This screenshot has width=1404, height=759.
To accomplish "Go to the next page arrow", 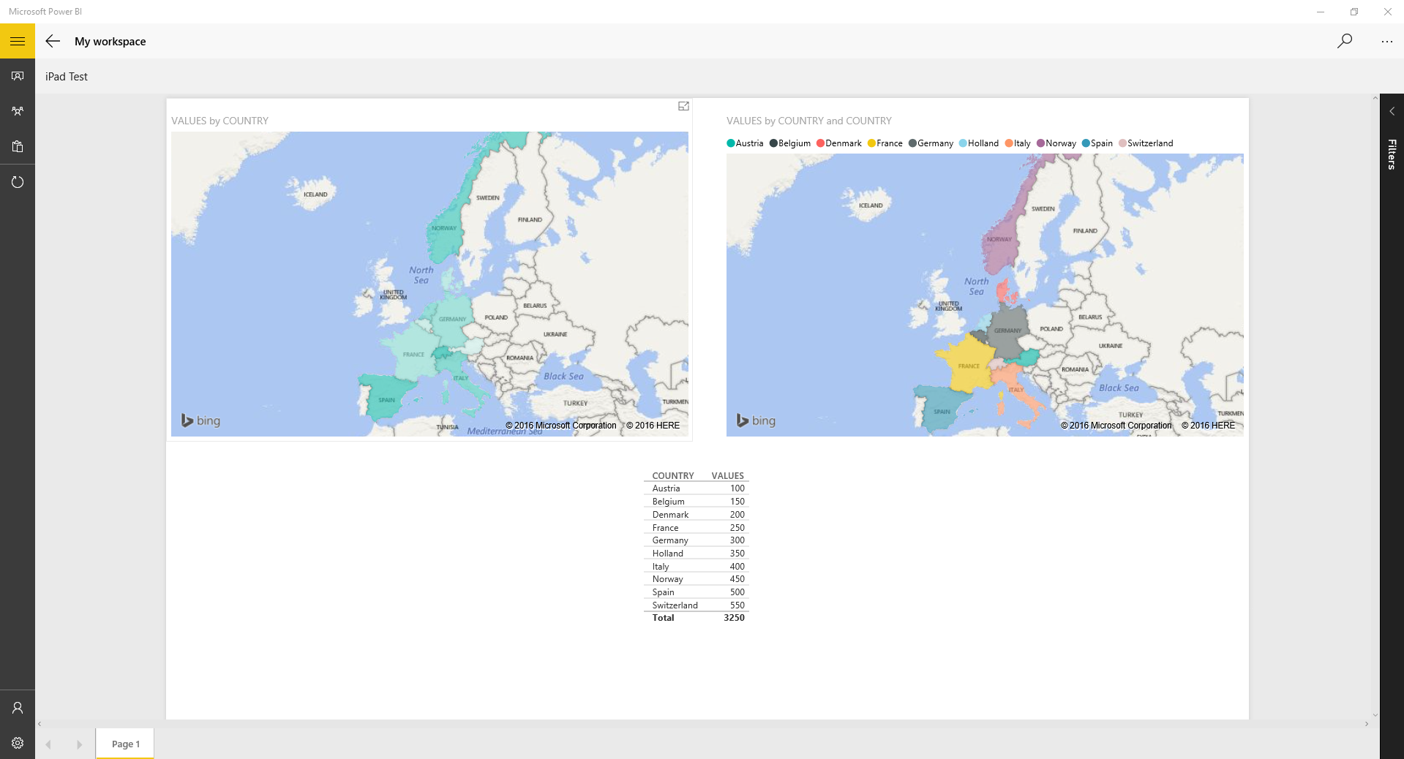I will click(79, 744).
